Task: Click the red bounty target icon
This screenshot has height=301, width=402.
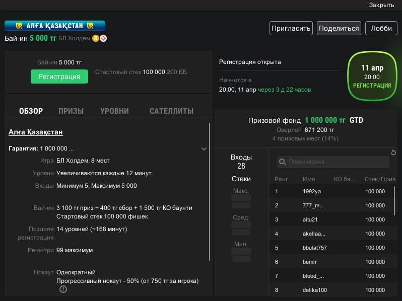Action: pyautogui.click(x=103, y=38)
